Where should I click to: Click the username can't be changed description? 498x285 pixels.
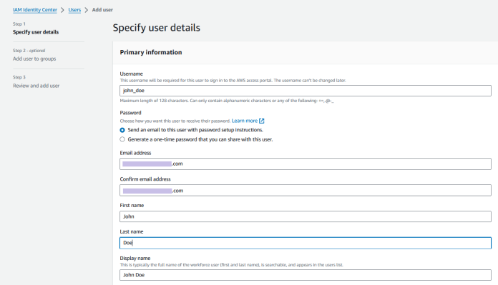(233, 81)
